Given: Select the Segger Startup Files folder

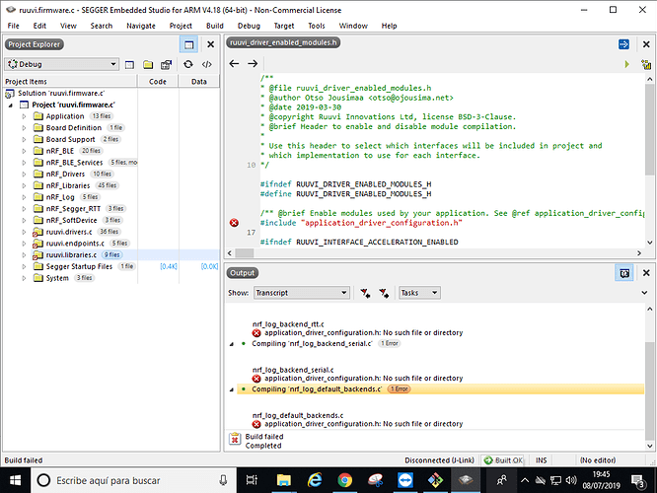Looking at the screenshot, I should 79,266.
